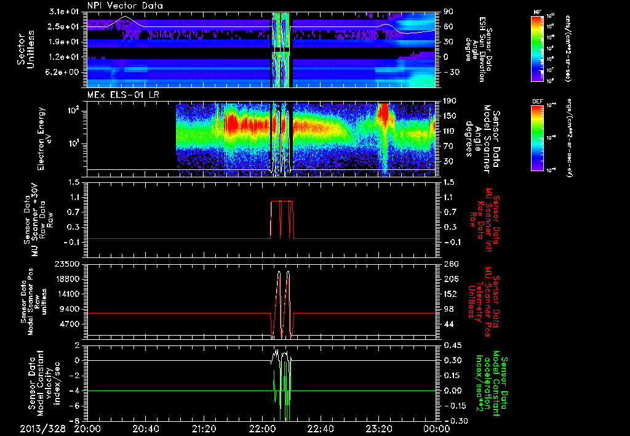Click the "2.5e+01" sector tick value

pos(63,26)
